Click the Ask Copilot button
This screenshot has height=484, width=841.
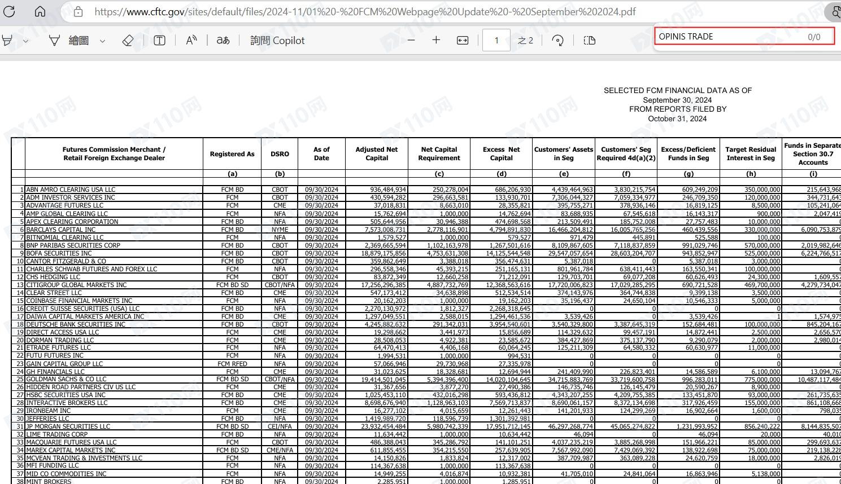(x=277, y=41)
